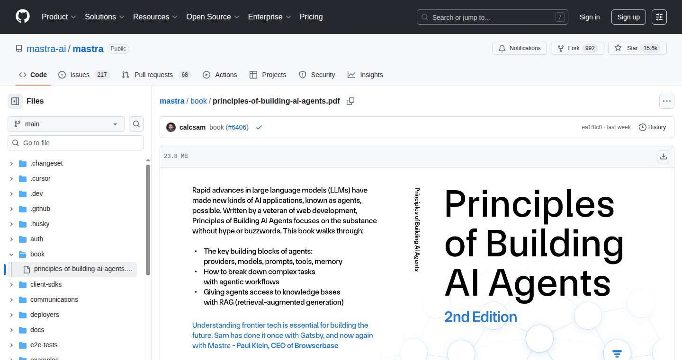Screen dimensions: 682x360
Task: Click the file tree scrollbar
Action: click(148, 220)
